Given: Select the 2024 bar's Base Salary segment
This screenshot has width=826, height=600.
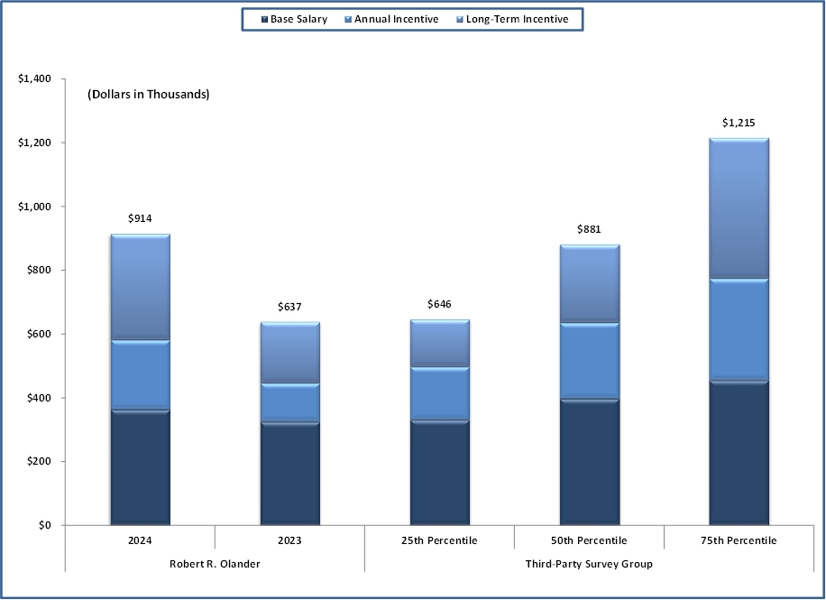Looking at the screenshot, I should click(140, 467).
